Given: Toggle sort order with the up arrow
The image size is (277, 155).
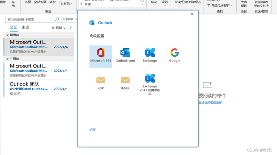Looking at the screenshot, I should [71, 28].
